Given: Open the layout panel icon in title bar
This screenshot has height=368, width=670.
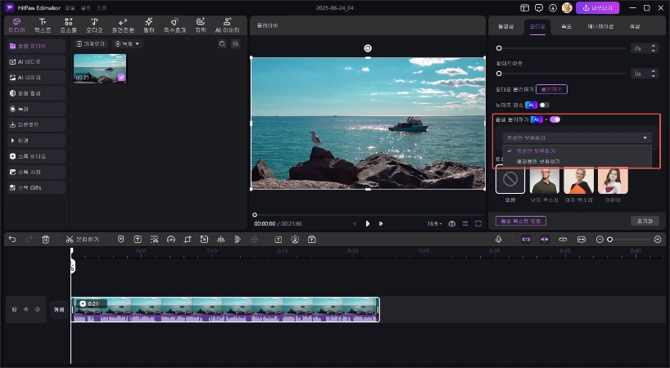Looking at the screenshot, I should click(525, 7).
